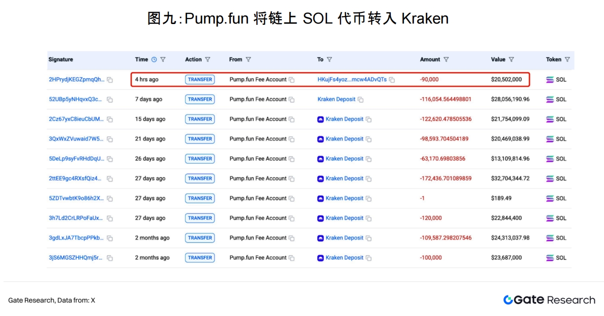604x316 pixels.
Task: Copy HKujFs4yoz...mcw4ADvQTs address
Action: pyautogui.click(x=392, y=80)
